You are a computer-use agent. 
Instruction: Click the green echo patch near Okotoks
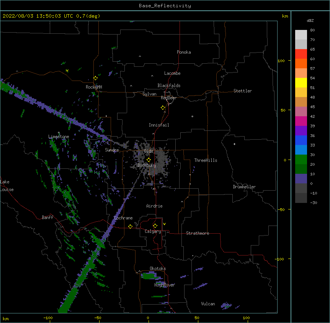tap(149, 275)
